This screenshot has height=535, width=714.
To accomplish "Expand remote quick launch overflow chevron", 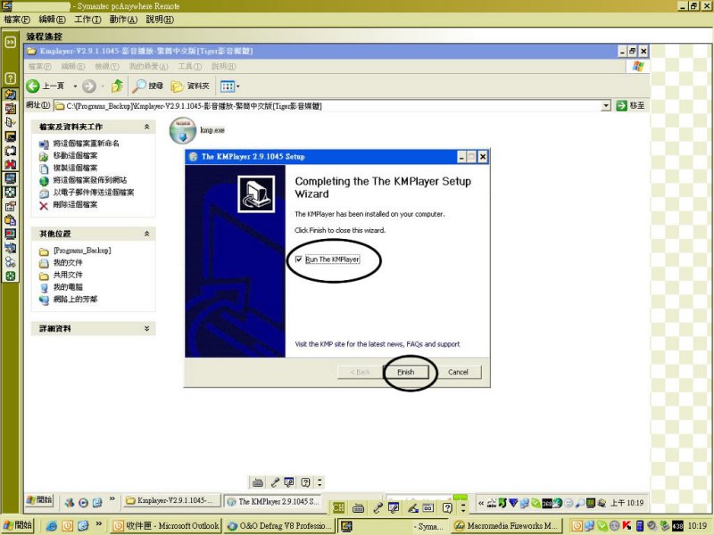I will (112, 498).
